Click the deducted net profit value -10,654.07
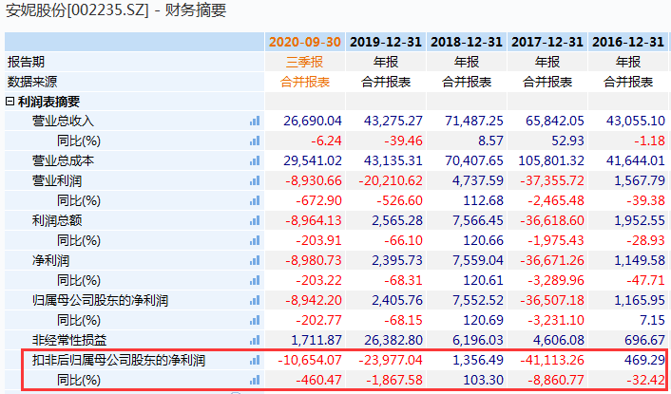 [x=310, y=360]
